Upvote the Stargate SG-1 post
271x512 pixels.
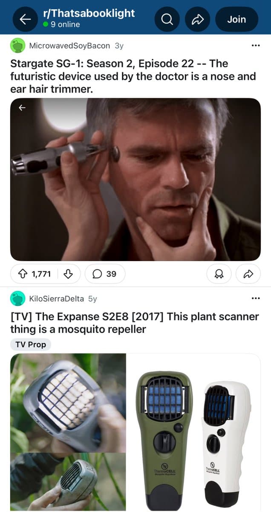[24, 274]
